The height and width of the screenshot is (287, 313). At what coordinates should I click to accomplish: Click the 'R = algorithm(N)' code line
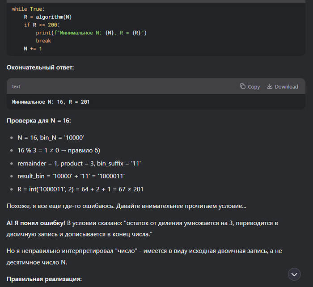tap(48, 17)
